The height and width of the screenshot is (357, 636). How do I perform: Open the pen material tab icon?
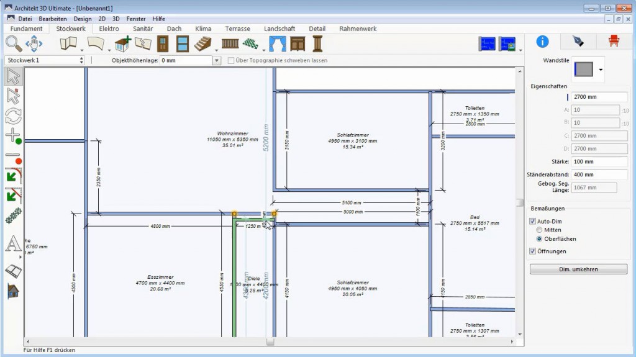click(578, 41)
